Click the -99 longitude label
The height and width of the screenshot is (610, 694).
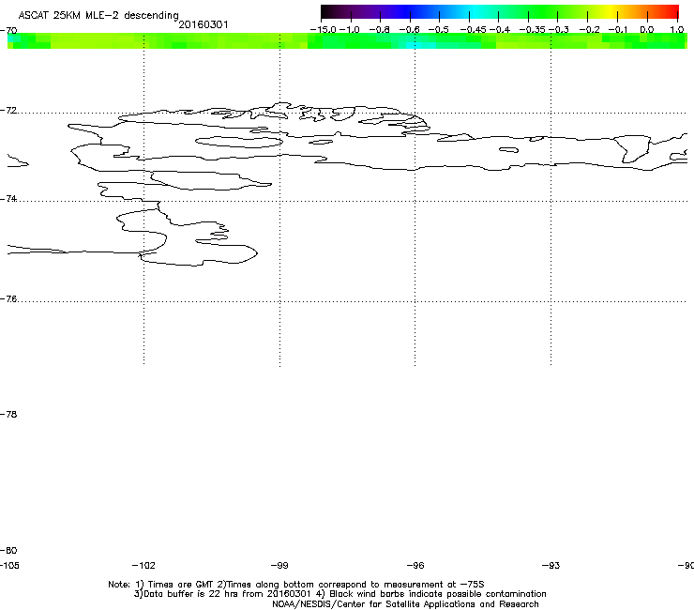[x=279, y=565]
